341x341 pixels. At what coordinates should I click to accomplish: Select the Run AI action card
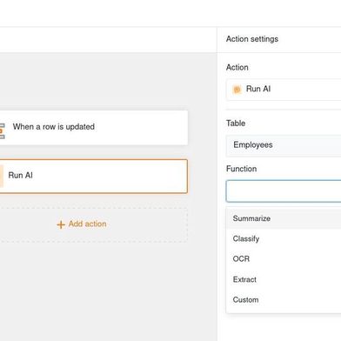coord(93,176)
